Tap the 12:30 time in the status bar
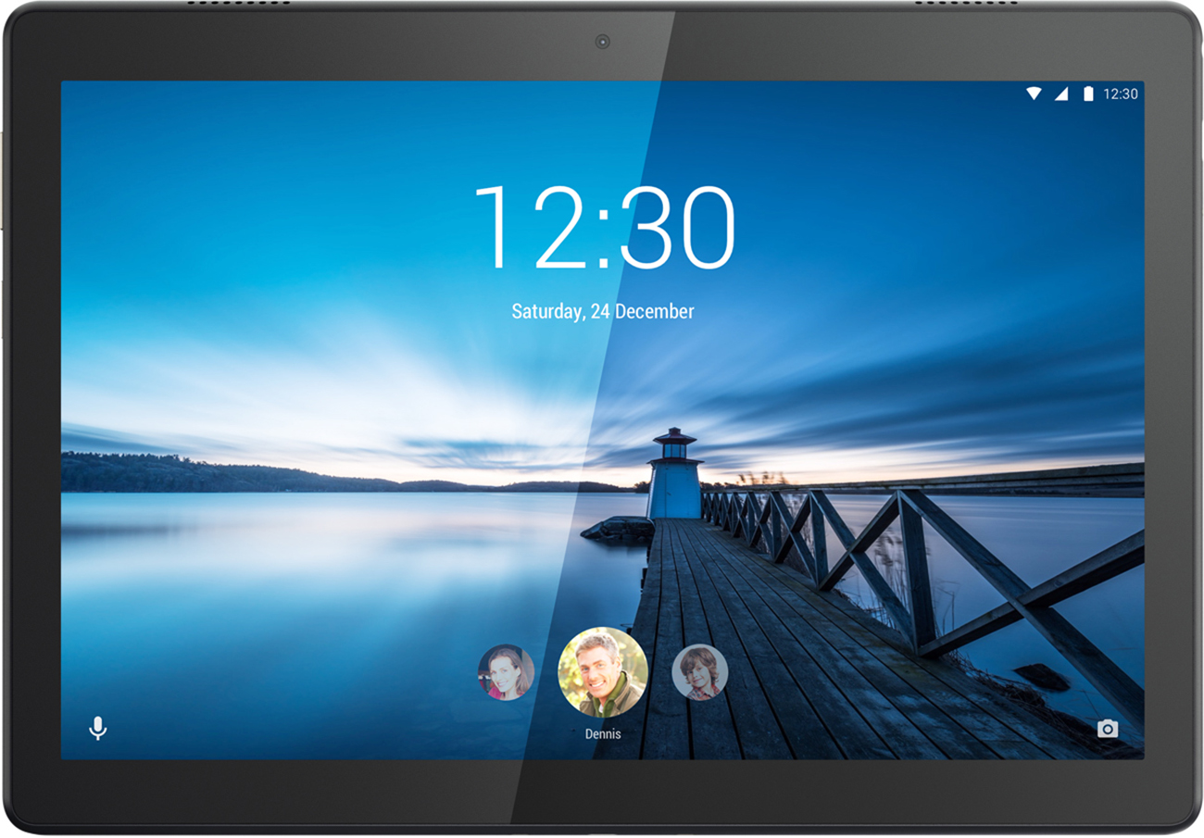This screenshot has width=1204, height=838. [1121, 94]
